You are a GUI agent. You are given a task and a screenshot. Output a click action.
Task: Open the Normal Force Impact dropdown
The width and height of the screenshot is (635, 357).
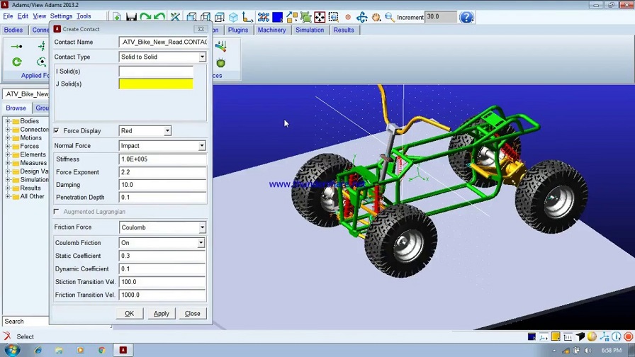point(202,146)
